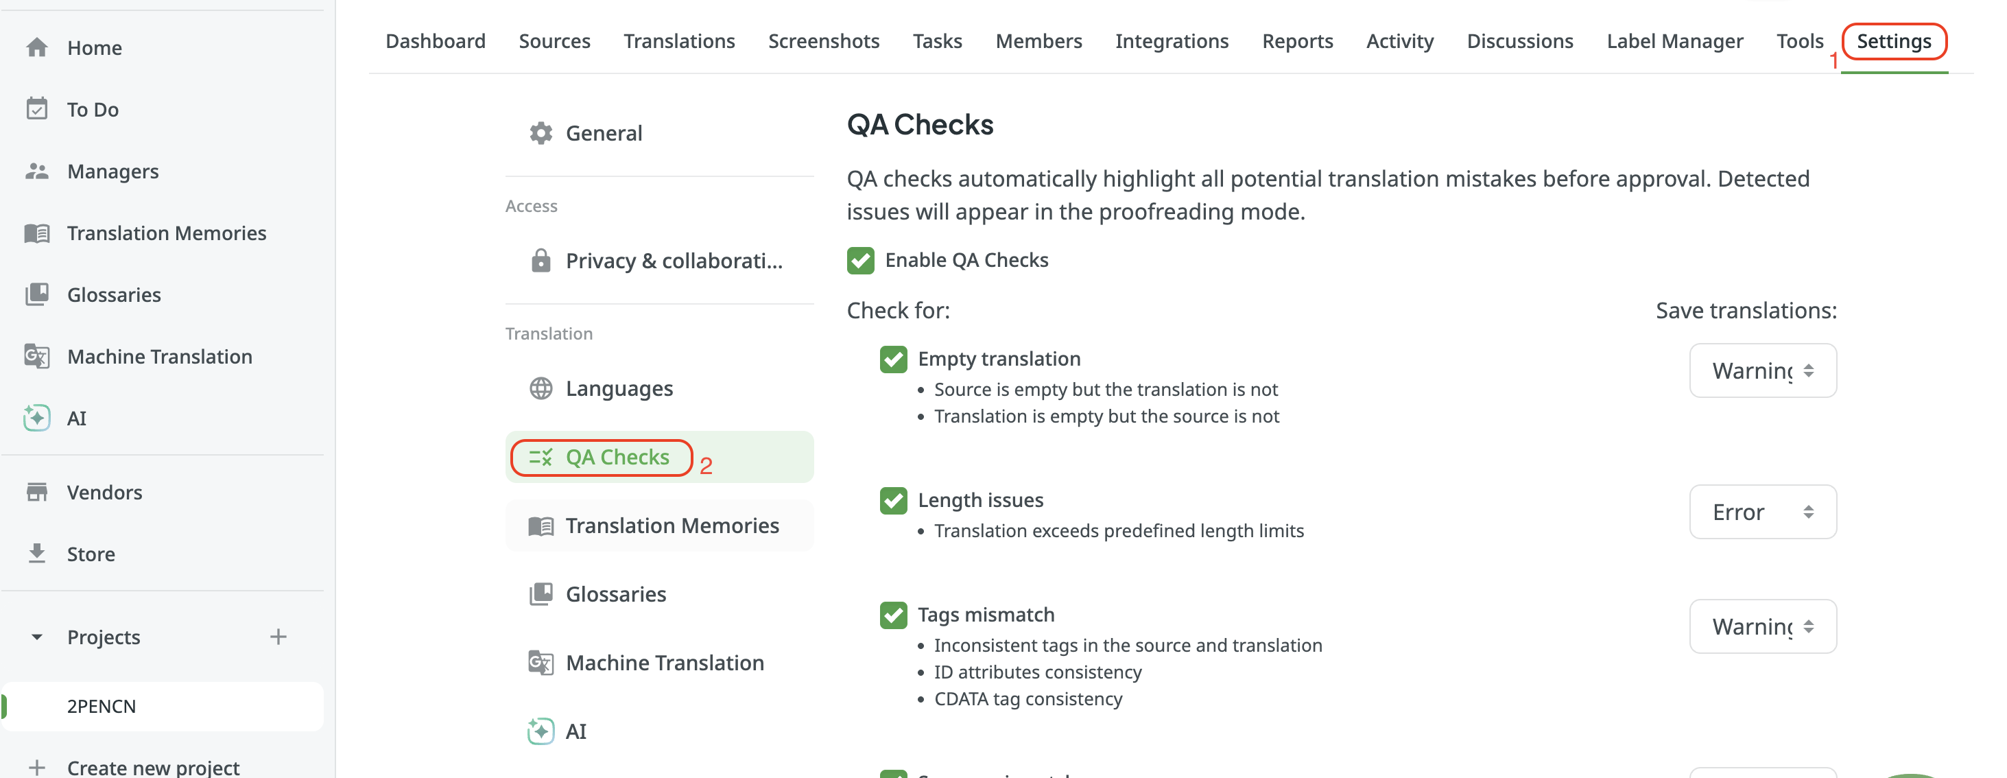Click the AI sparkle icon in the left sidebar
The height and width of the screenshot is (778, 2007).
pyautogui.click(x=36, y=418)
